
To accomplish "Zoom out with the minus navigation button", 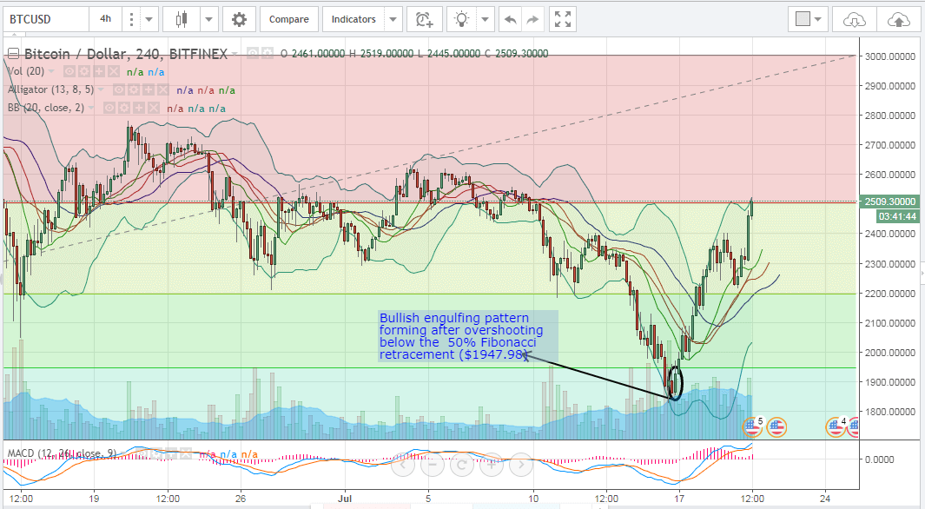I will pyautogui.click(x=433, y=465).
